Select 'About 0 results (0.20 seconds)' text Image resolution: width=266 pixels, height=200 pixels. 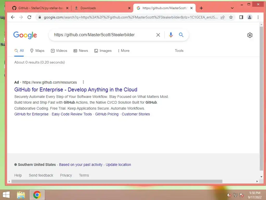click(x=39, y=63)
